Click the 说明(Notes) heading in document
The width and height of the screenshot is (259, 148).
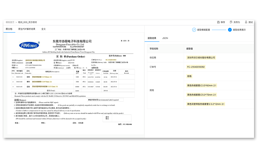click(20, 100)
